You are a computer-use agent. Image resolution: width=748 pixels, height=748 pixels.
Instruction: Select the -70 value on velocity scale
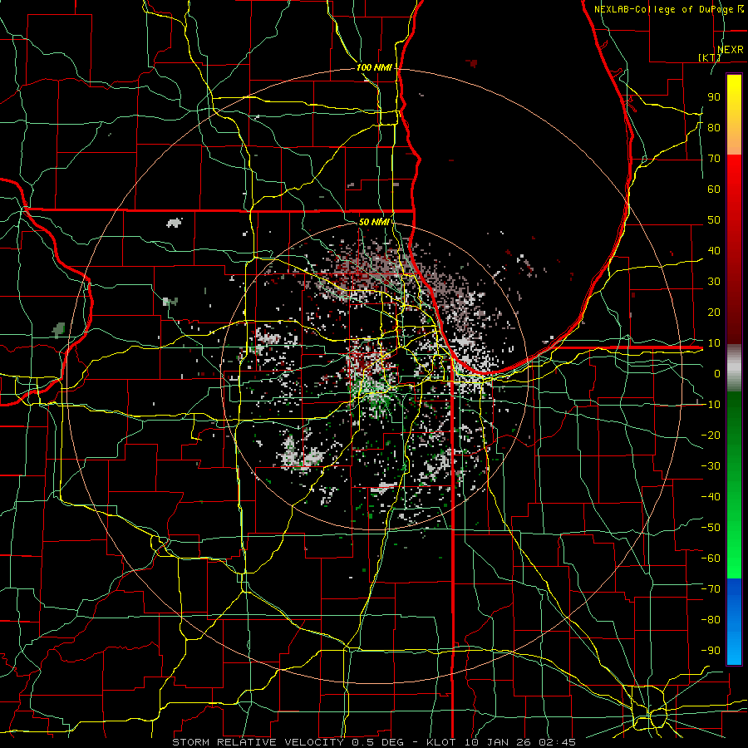(x=711, y=588)
